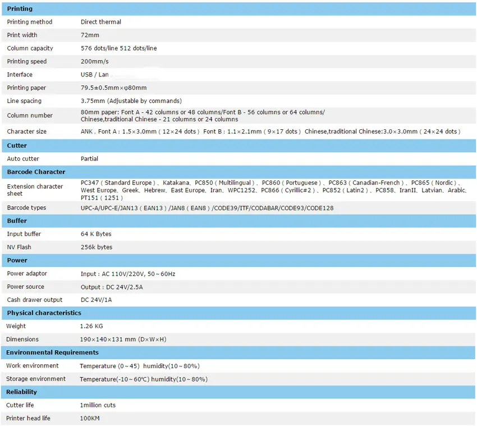Click the 'Environmental Requirements' section header
This screenshot has height=426, width=477.
[x=239, y=352]
